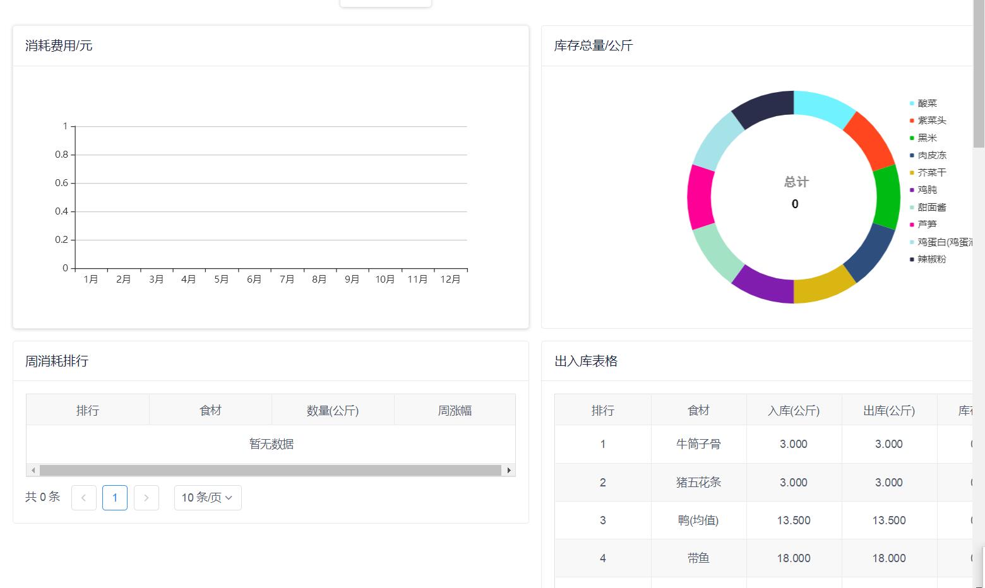This screenshot has height=588, width=985.
Task: Click the green donut chart segment
Action: click(887, 197)
